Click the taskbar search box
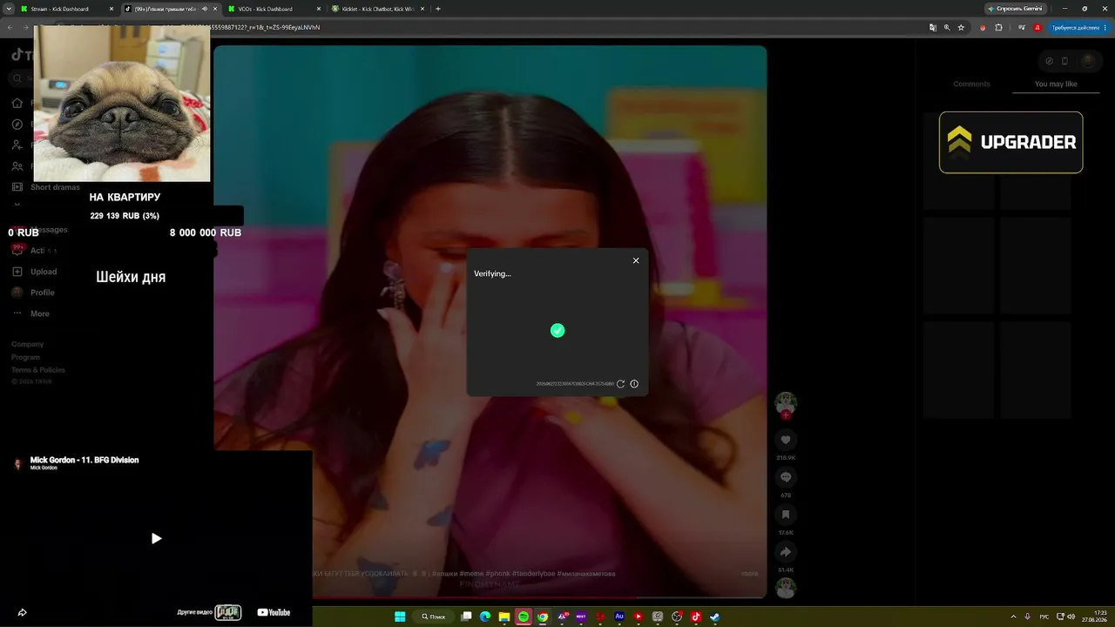 (434, 617)
